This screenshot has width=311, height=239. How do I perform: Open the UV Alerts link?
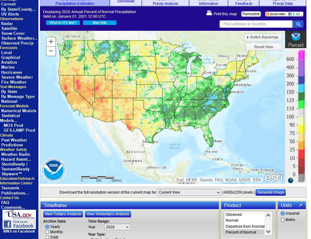click(x=10, y=14)
